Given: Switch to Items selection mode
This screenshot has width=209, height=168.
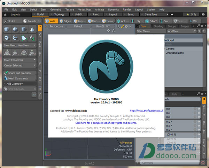Looking at the screenshot, I should (108, 21).
